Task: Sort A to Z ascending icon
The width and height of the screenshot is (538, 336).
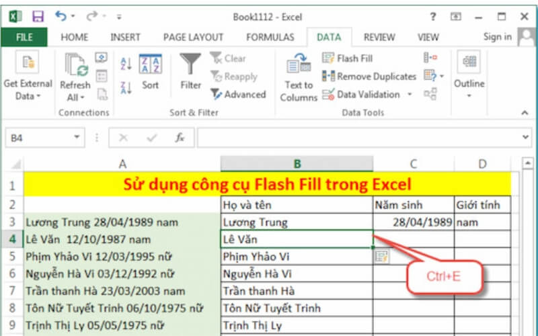Action: click(x=126, y=64)
